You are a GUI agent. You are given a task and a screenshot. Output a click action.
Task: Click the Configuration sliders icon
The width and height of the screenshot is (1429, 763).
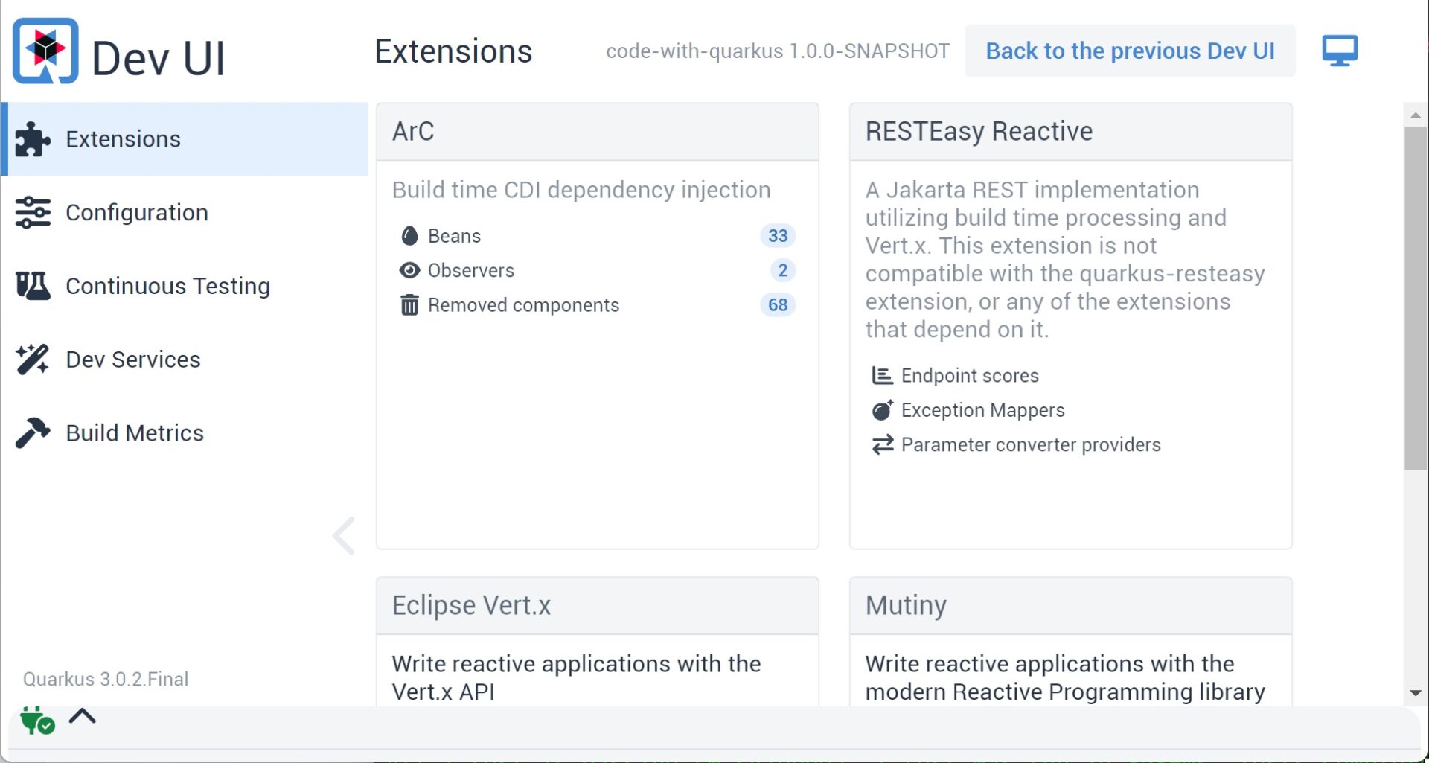point(31,212)
